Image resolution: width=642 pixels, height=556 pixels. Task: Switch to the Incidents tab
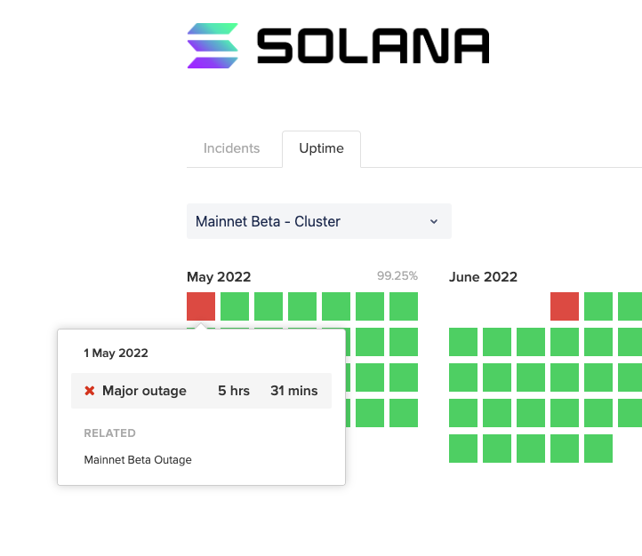click(231, 148)
